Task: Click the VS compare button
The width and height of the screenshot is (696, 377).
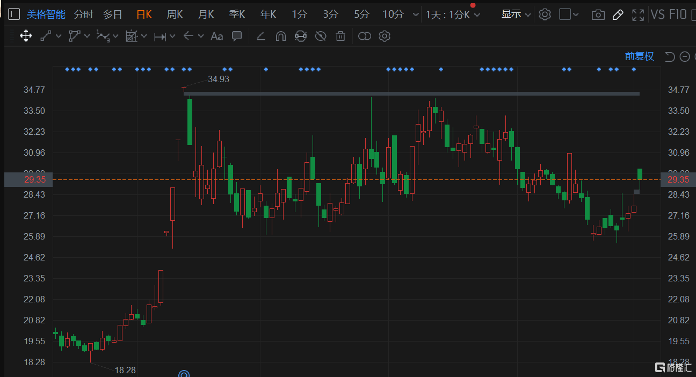Action: point(657,15)
